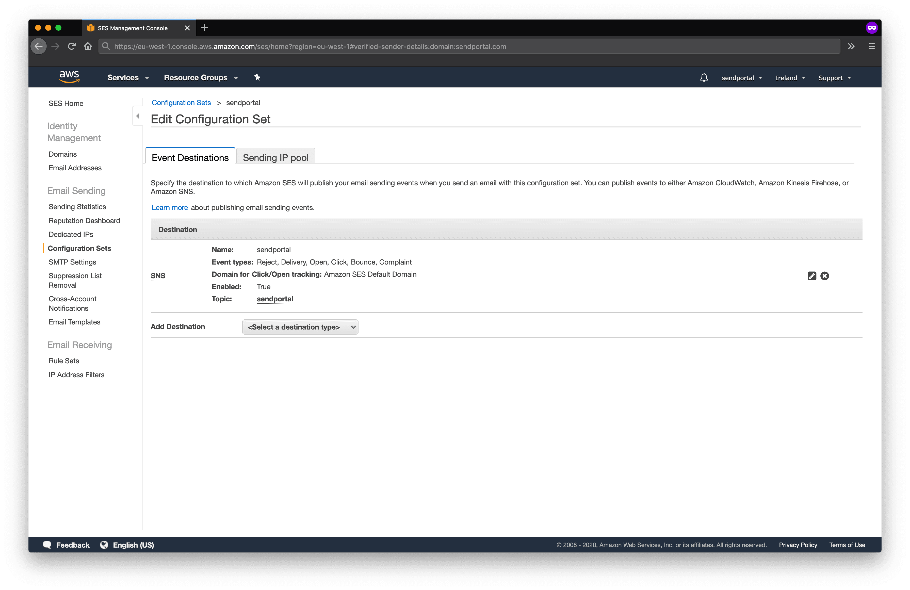Image resolution: width=910 pixels, height=590 pixels.
Task: Open Email Addresses in the sidebar
Action: [x=75, y=168]
